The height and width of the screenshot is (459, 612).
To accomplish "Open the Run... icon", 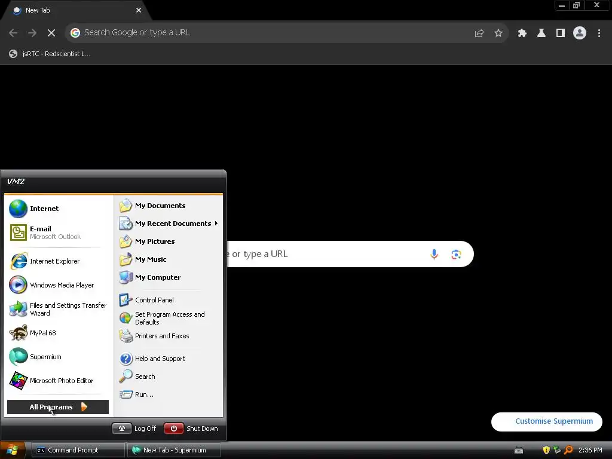I will pyautogui.click(x=126, y=394).
